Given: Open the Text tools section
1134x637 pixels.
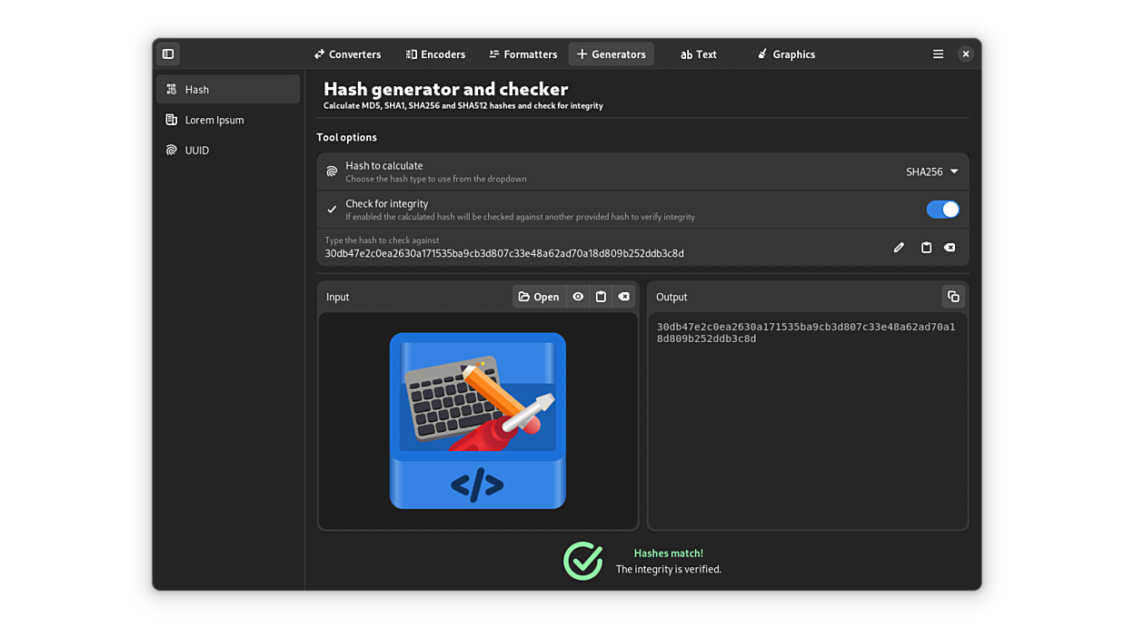Looking at the screenshot, I should [698, 54].
